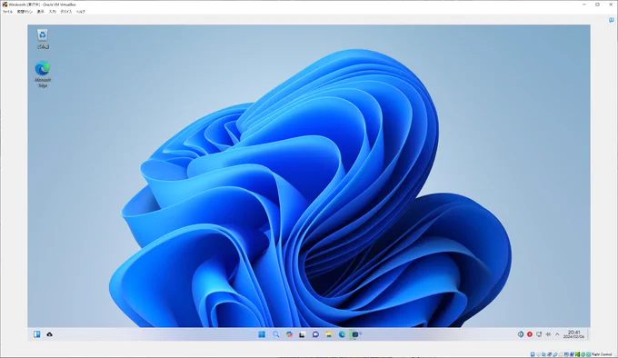
Task: Open VirtualBox notification center icon
Action: (x=612, y=20)
